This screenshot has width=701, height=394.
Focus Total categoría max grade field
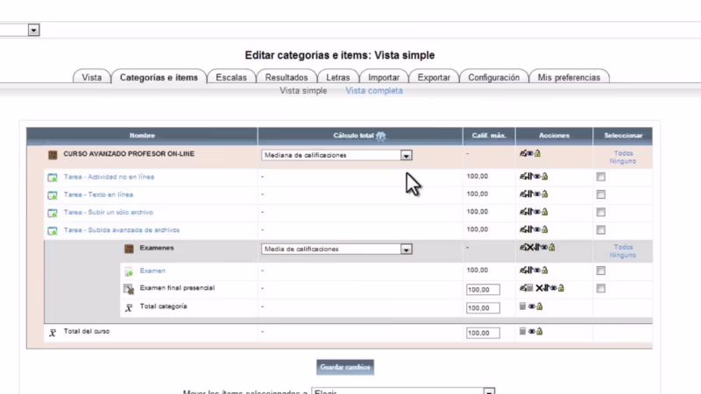(x=483, y=308)
